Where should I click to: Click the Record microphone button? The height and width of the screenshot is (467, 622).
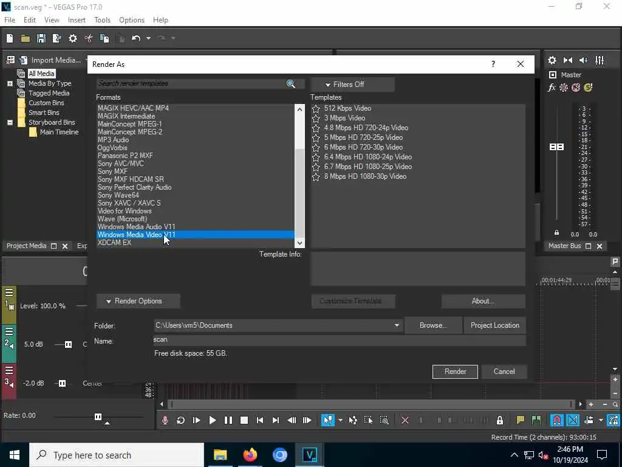[x=165, y=420]
